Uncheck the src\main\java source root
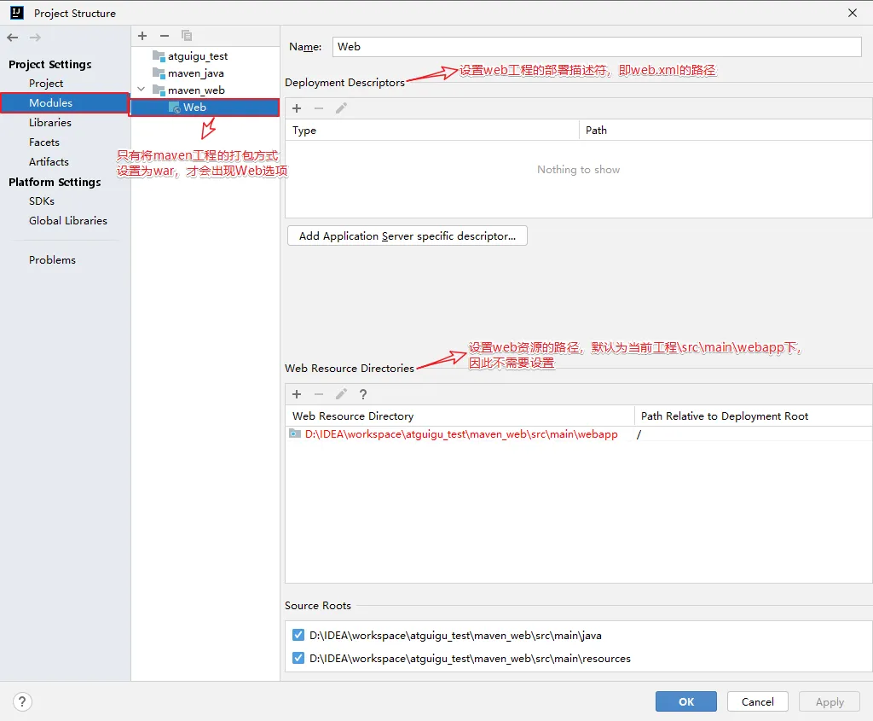 (298, 635)
